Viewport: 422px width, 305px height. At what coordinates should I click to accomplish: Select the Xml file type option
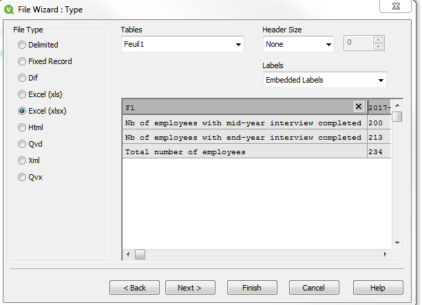tap(22, 160)
